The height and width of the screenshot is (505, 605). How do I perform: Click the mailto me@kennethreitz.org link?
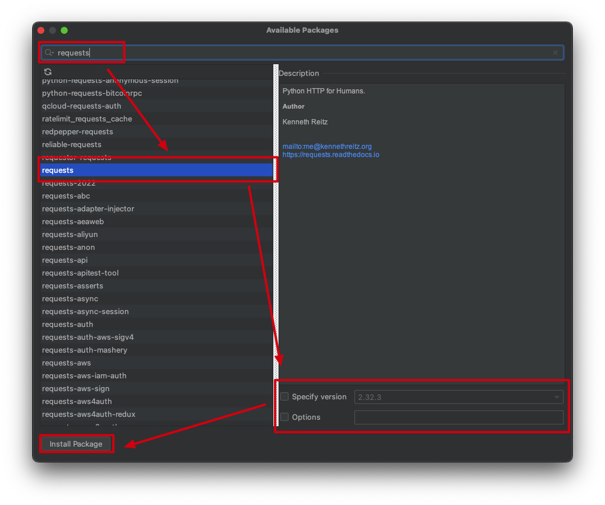pyautogui.click(x=327, y=147)
